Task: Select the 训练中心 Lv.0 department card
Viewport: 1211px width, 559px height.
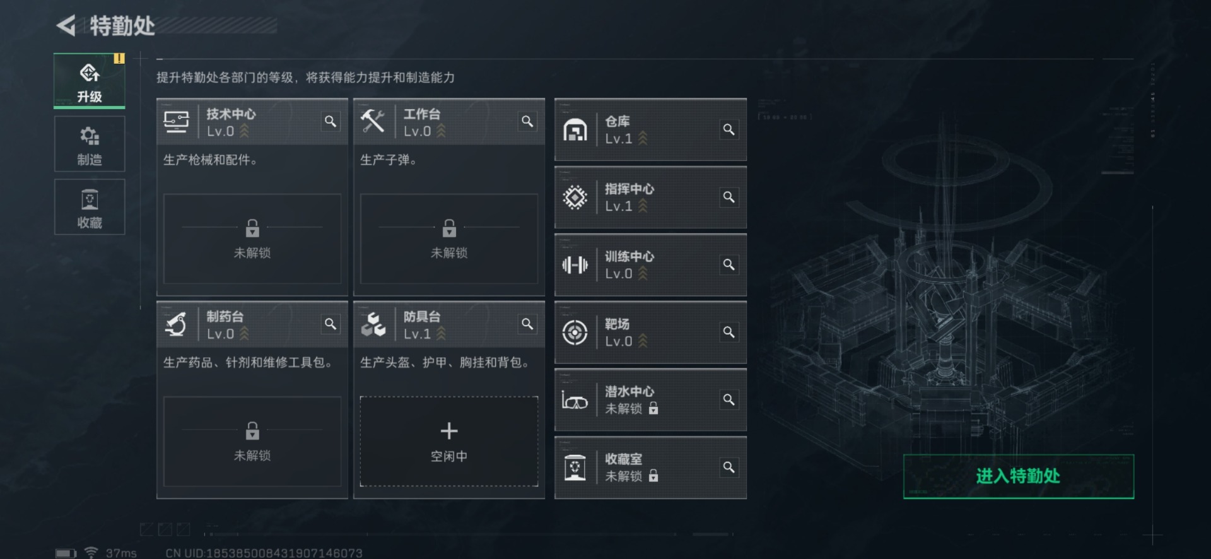Action: click(650, 264)
